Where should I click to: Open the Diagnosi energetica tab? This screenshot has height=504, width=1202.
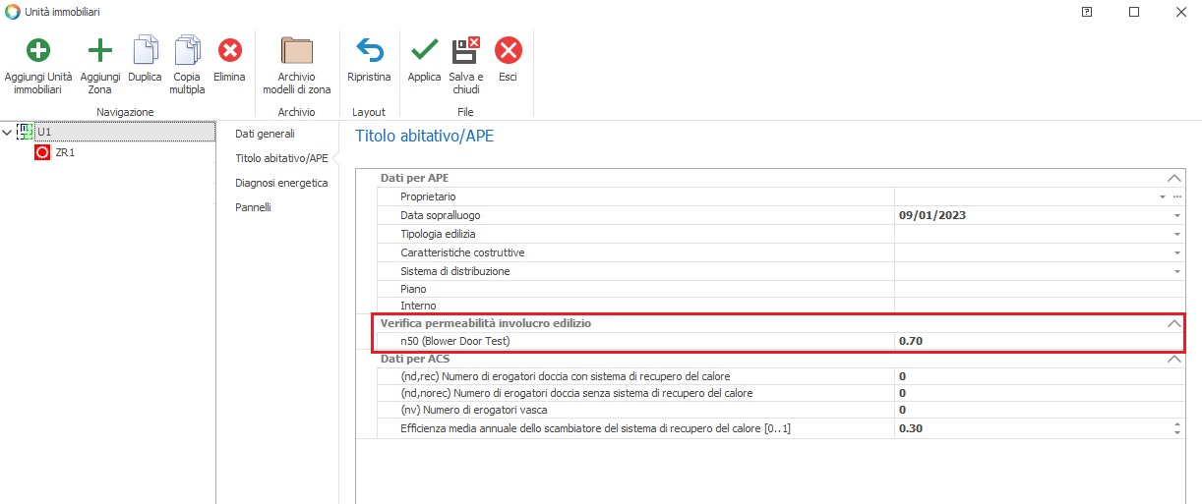click(x=281, y=183)
